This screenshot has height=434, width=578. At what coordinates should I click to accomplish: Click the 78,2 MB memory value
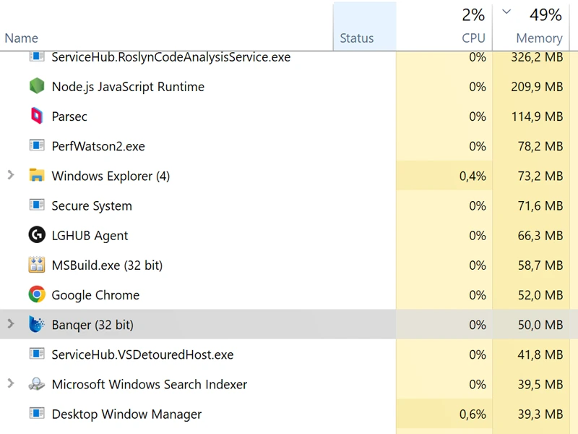click(x=540, y=147)
